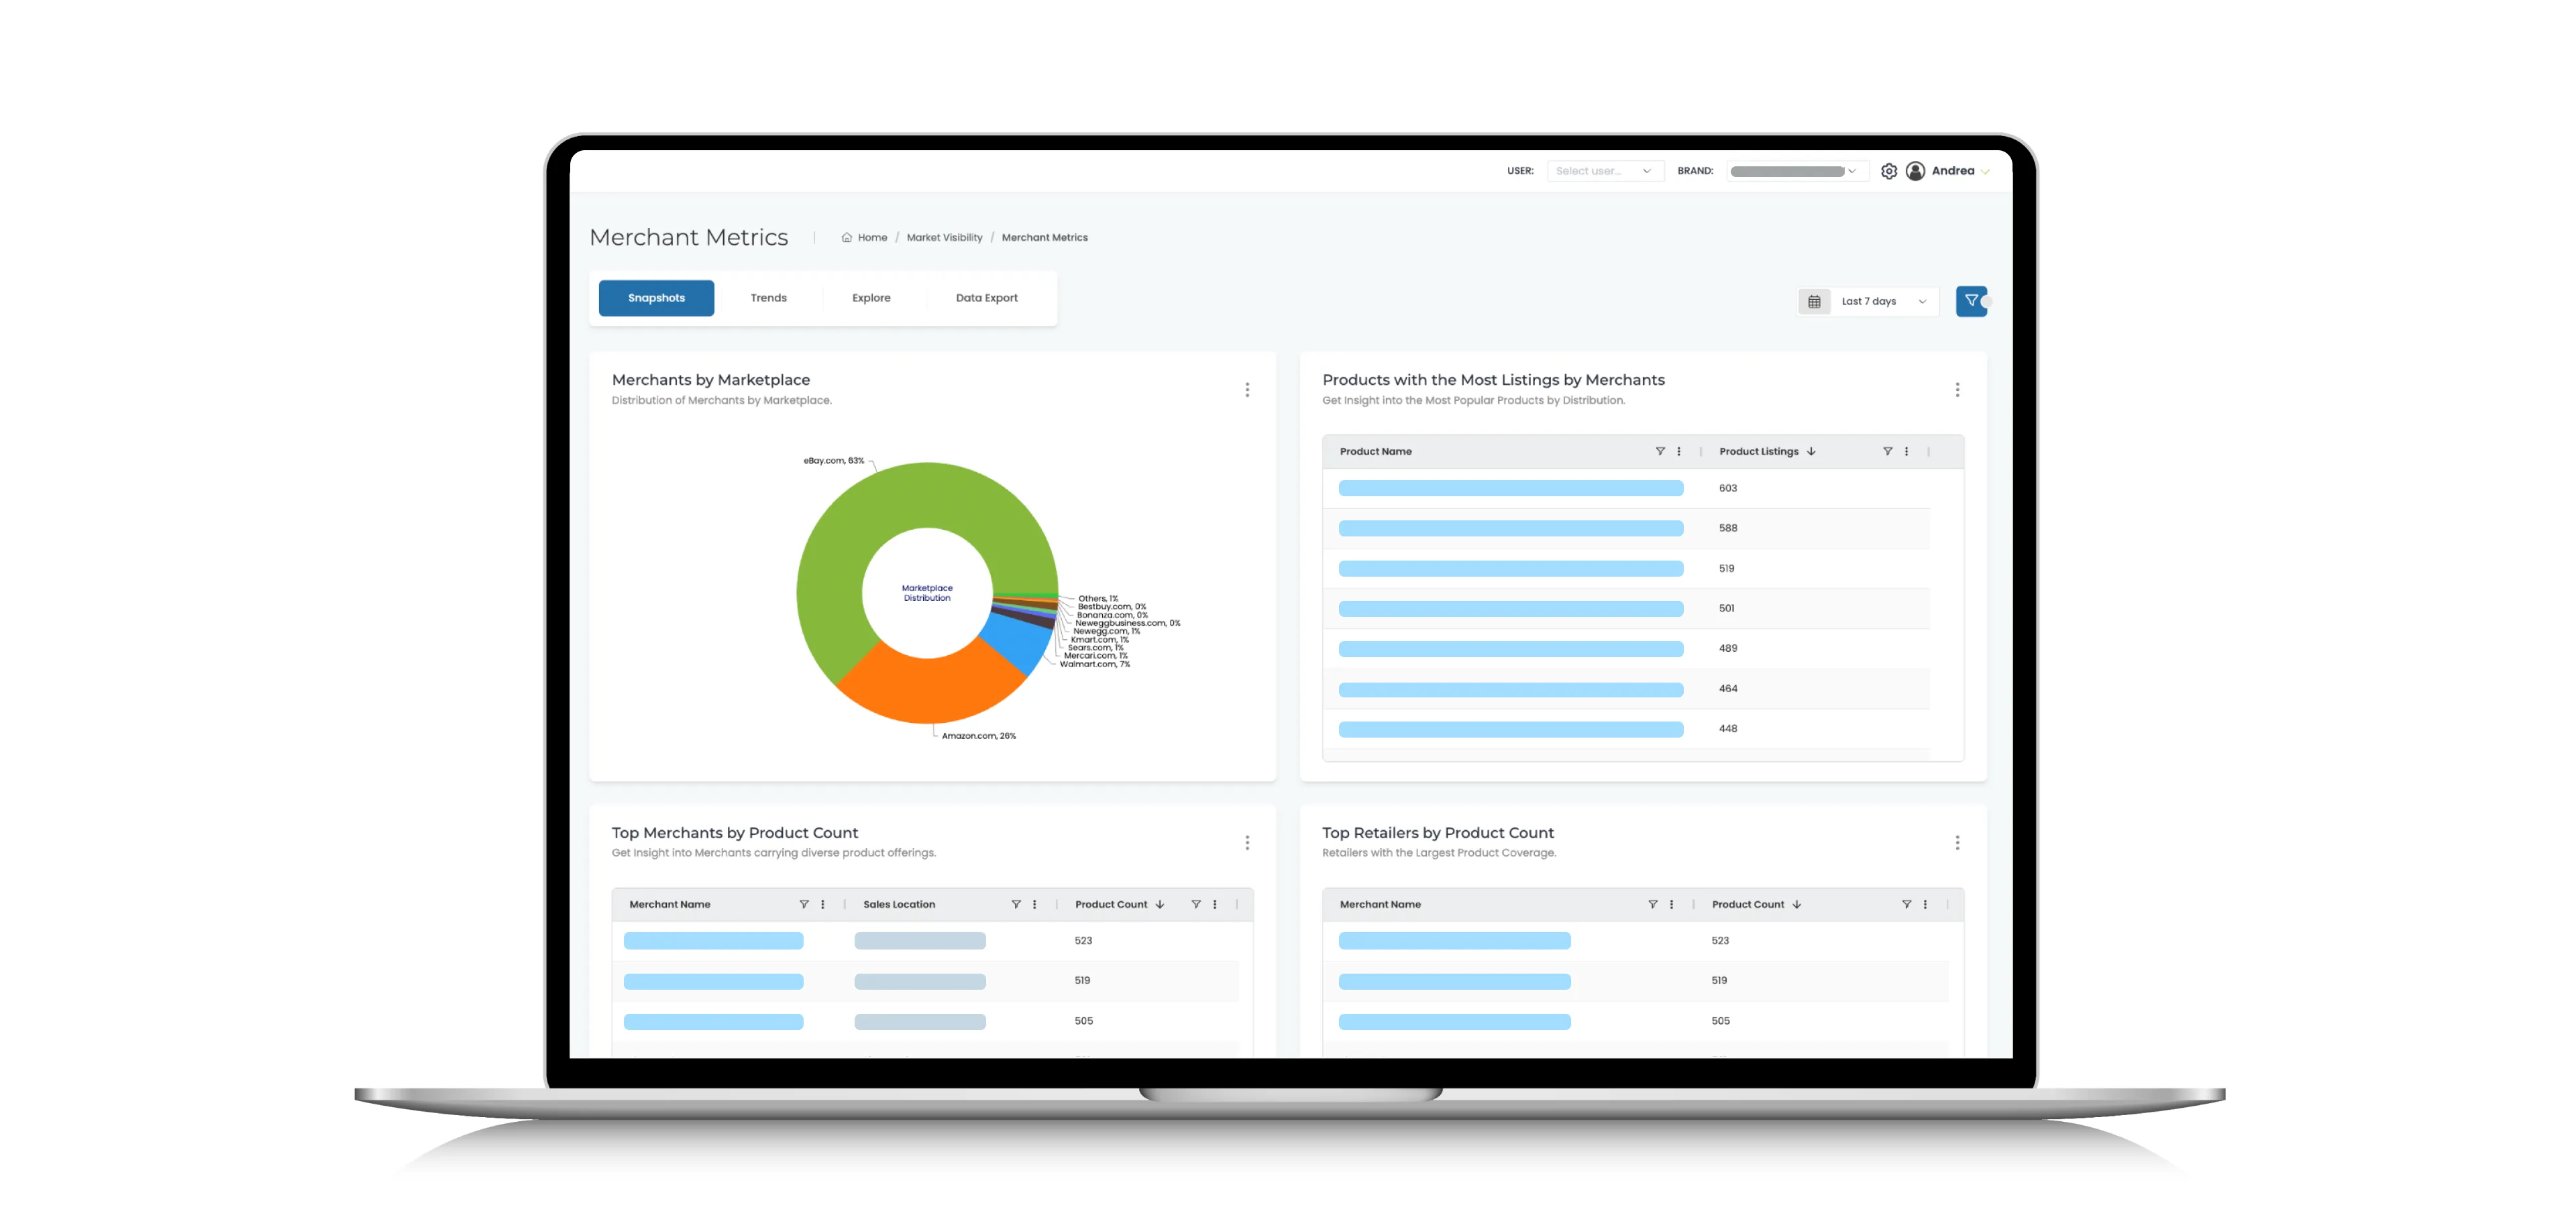Click the filter icon on Product Name column
The image size is (2576, 1207).
pyautogui.click(x=1659, y=451)
